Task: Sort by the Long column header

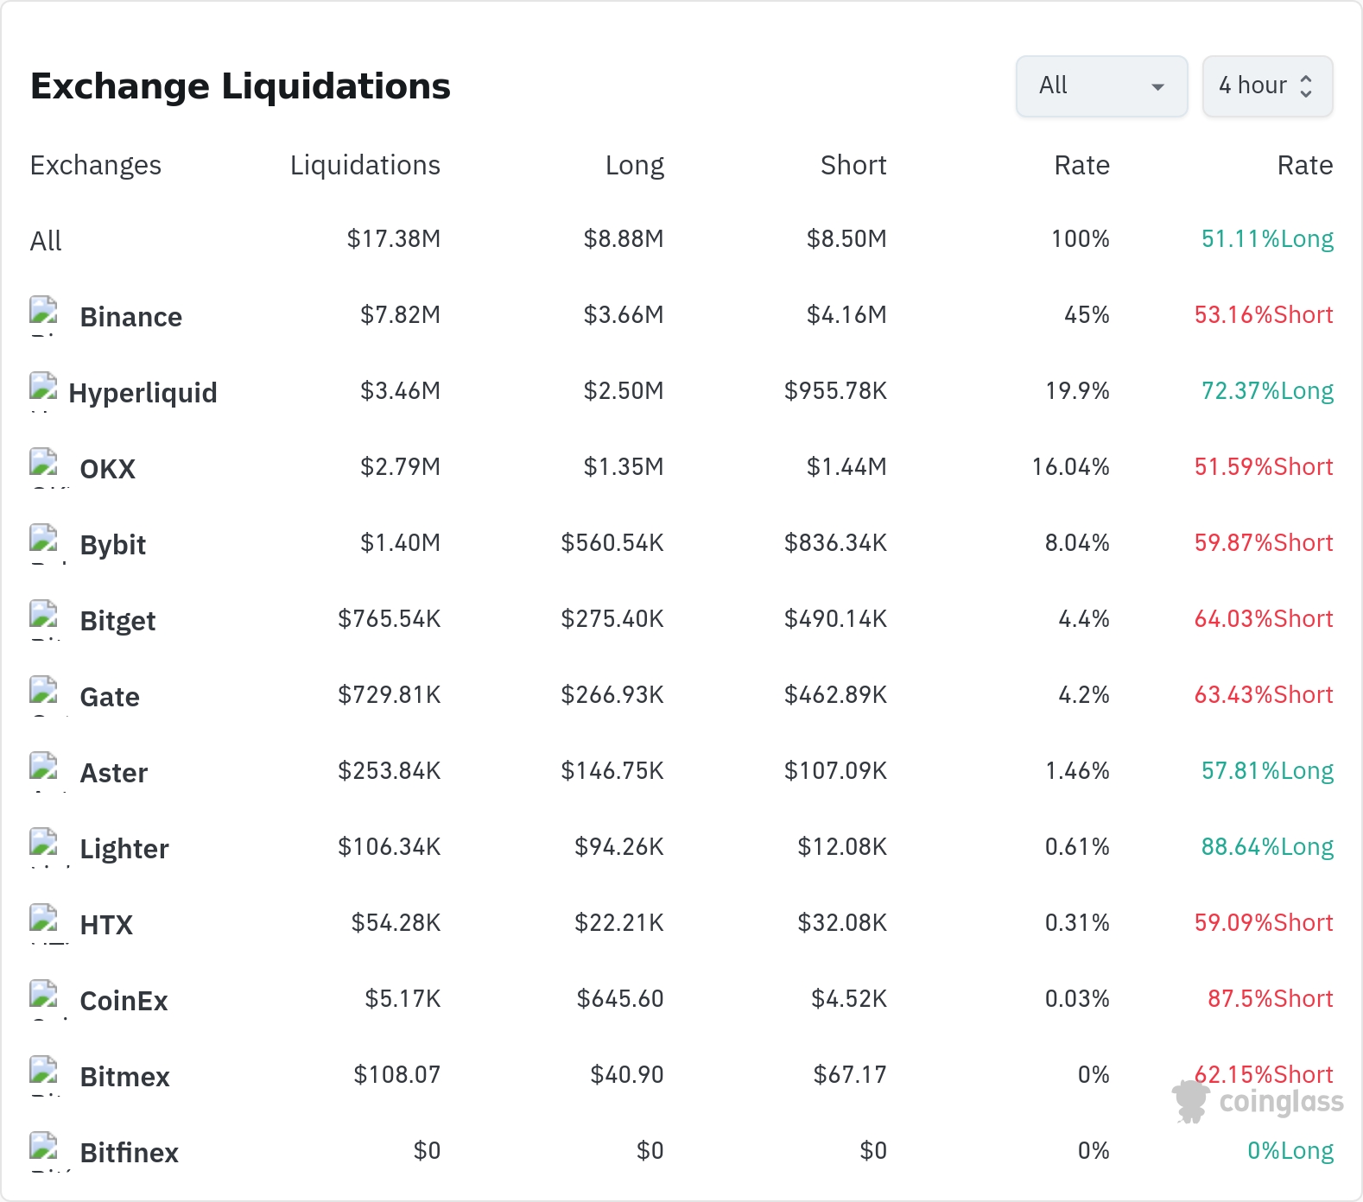Action: tap(635, 165)
